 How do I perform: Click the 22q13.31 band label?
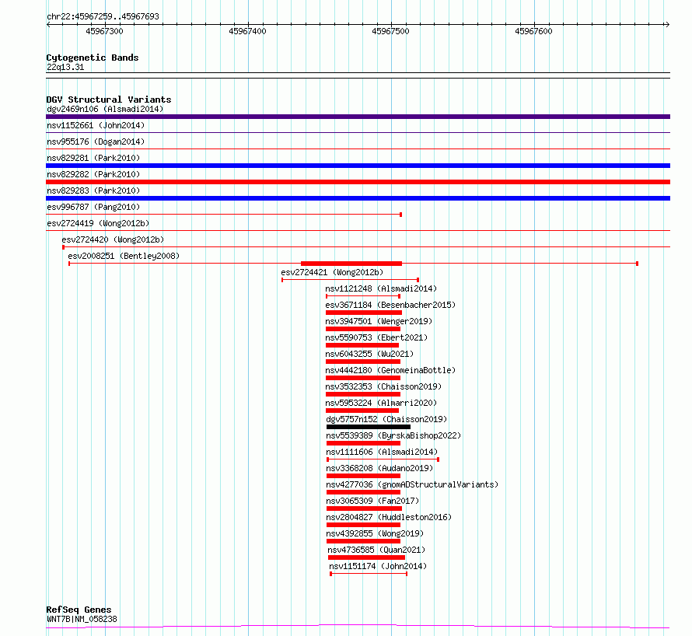[65, 67]
